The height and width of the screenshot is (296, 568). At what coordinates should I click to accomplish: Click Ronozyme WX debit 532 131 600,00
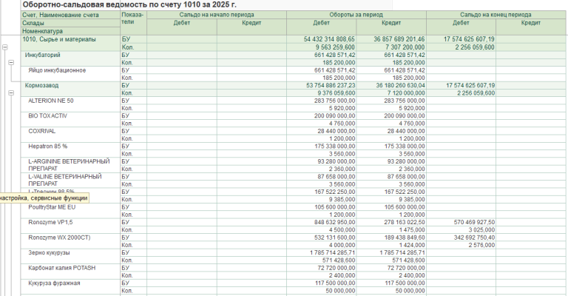[x=335, y=238]
